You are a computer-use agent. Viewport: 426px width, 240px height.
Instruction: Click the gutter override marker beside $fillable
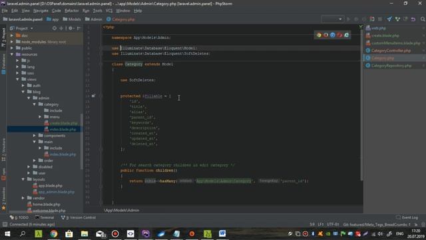point(93,96)
